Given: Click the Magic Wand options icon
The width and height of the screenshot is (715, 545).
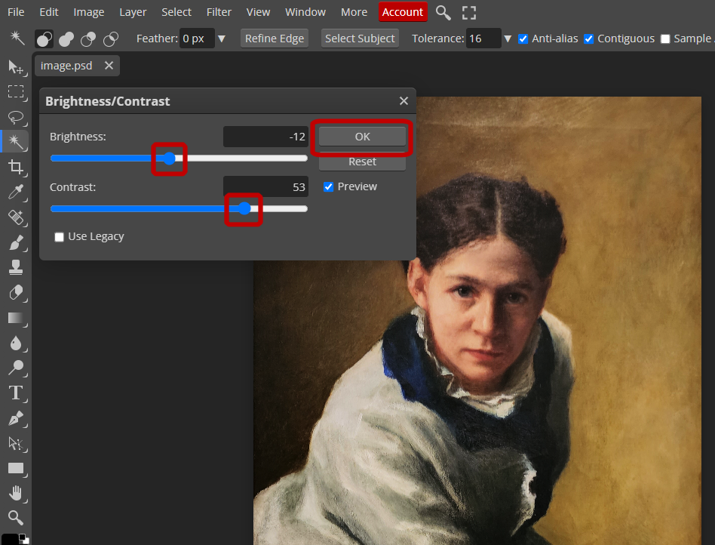Looking at the screenshot, I should coord(17,38).
